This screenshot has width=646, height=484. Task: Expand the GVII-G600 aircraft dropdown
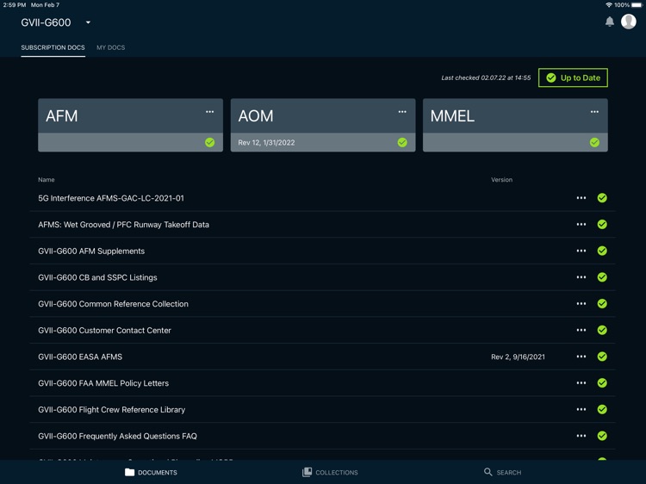(x=88, y=22)
